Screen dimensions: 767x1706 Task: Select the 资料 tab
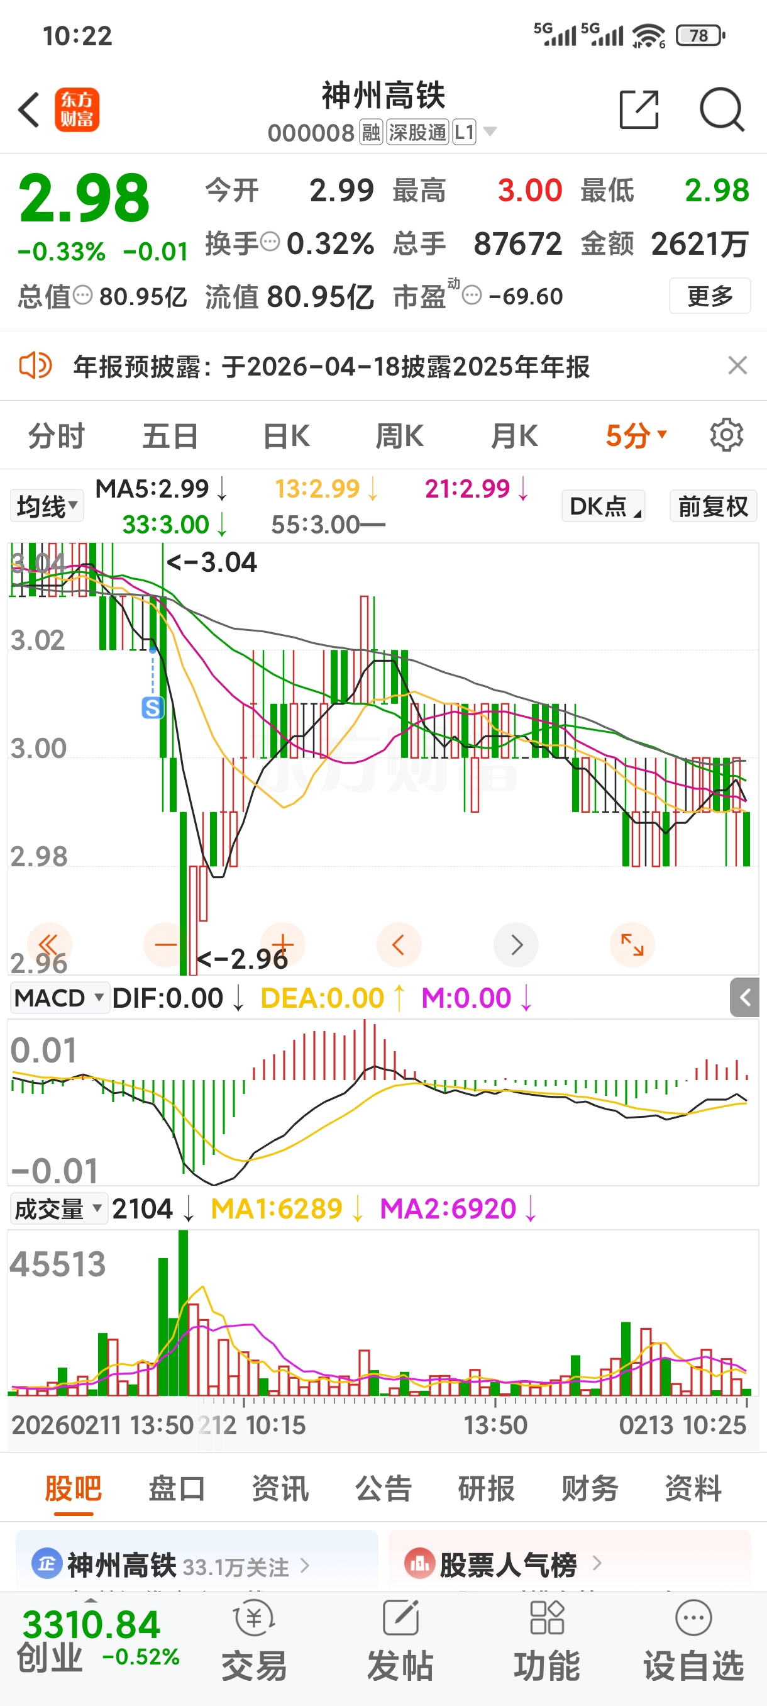pyautogui.click(x=693, y=1488)
